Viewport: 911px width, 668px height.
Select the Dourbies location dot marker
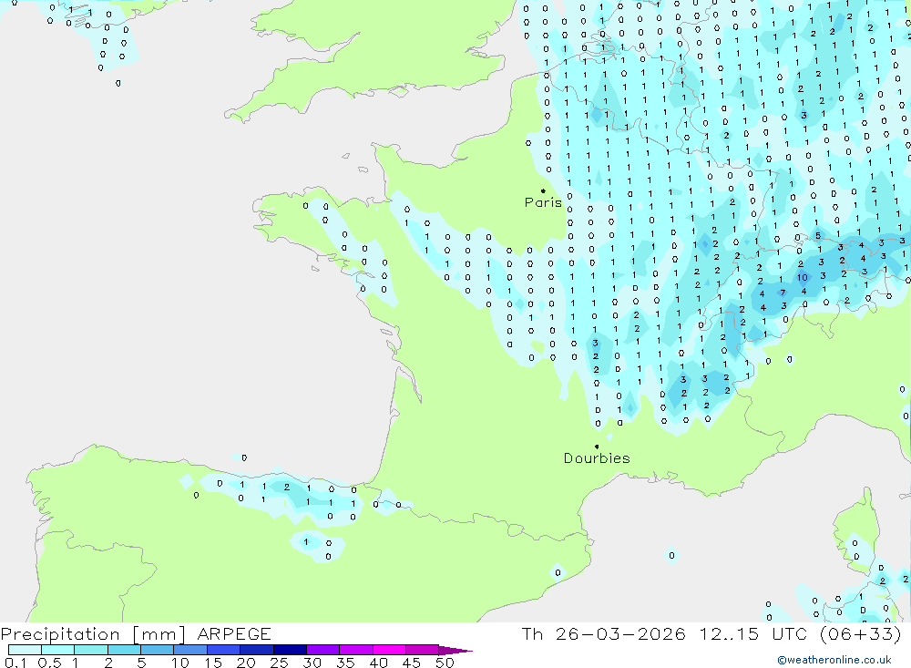597,447
